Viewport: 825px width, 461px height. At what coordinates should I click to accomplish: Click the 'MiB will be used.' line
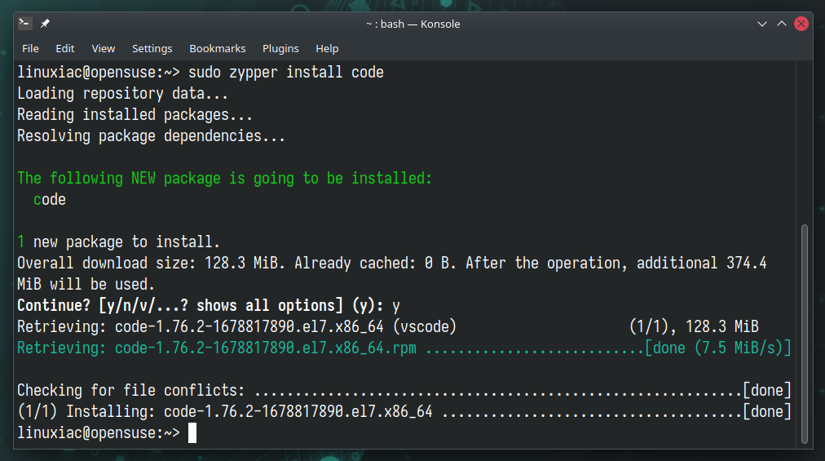86,285
